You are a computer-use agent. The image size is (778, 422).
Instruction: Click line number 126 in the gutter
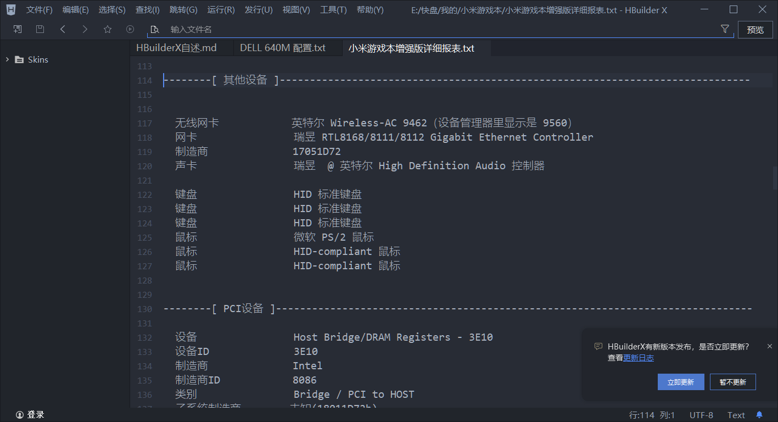[144, 252]
